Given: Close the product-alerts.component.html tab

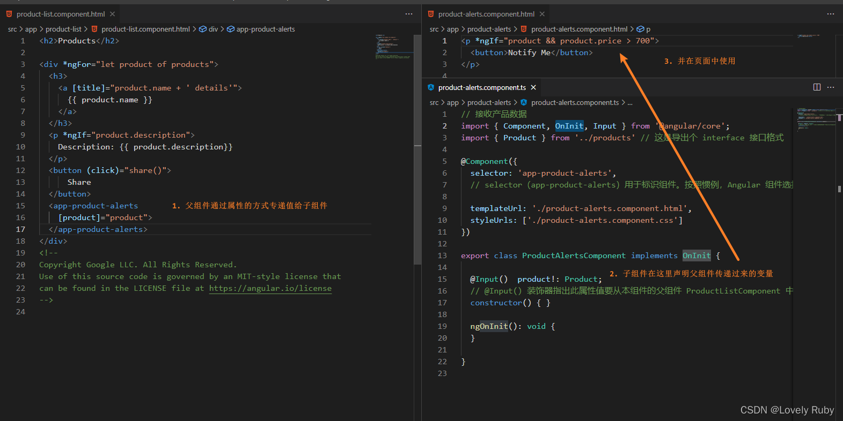Looking at the screenshot, I should pos(542,14).
